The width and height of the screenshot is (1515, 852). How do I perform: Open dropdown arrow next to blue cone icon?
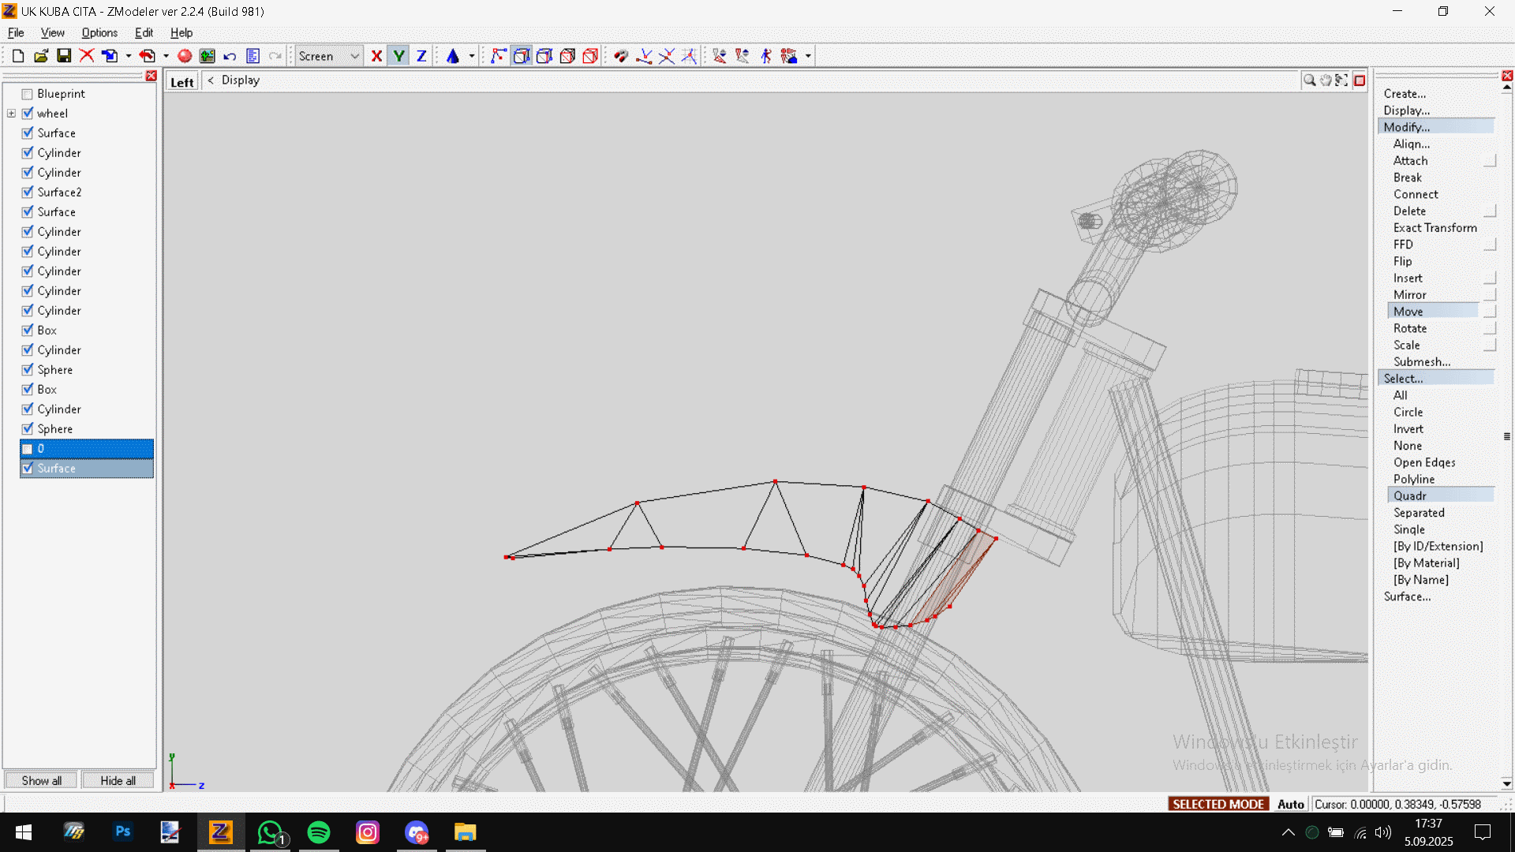[472, 56]
